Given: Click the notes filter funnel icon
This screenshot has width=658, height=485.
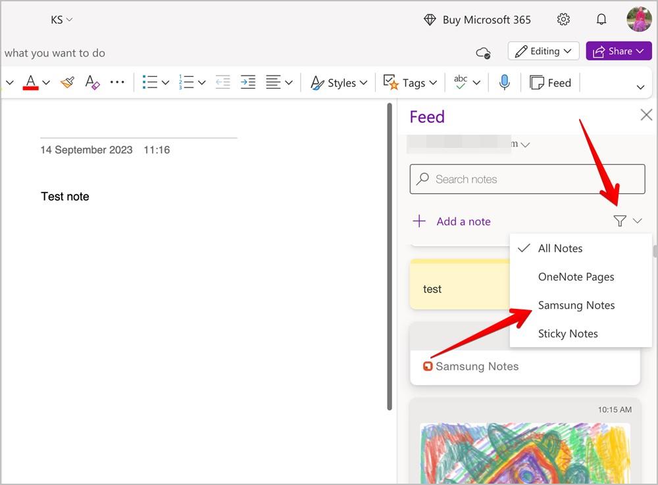Looking at the screenshot, I should tap(619, 221).
